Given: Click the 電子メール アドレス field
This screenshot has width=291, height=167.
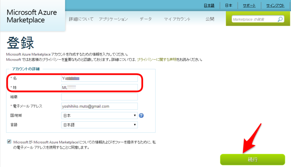Looking at the screenshot, I should (99, 106).
